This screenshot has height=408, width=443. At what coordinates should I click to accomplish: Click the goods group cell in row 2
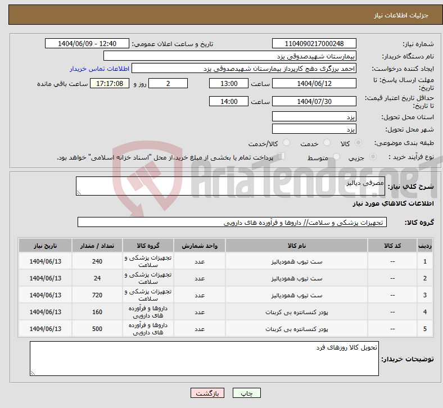pyautogui.click(x=148, y=278)
